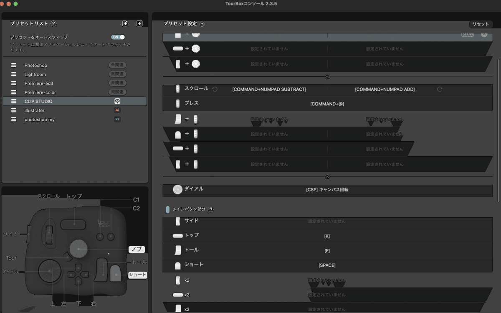Click the Ps app icon beside photoshop my
The image size is (501, 313).
tap(117, 119)
